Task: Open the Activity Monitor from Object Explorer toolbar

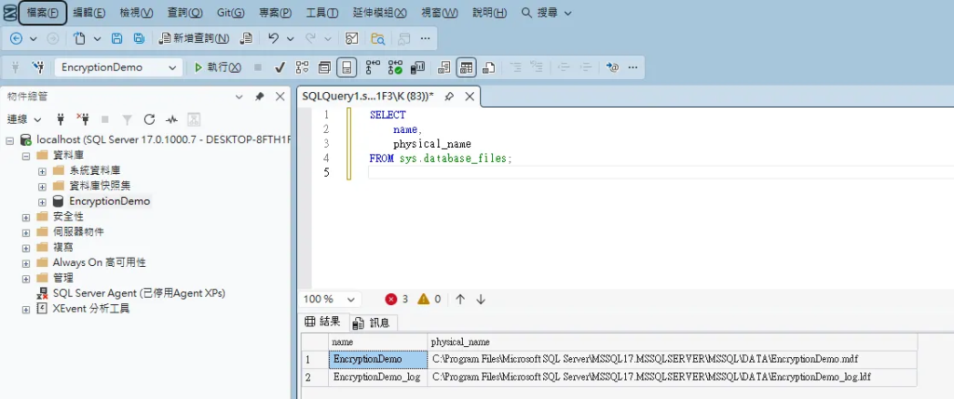Action: [171, 119]
